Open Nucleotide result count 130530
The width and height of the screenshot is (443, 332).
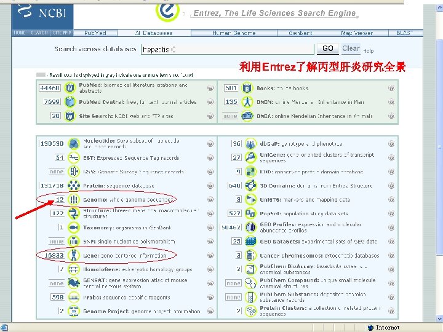pyautogui.click(x=52, y=144)
